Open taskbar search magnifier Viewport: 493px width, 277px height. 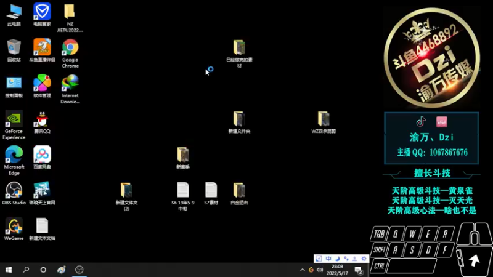(26, 270)
